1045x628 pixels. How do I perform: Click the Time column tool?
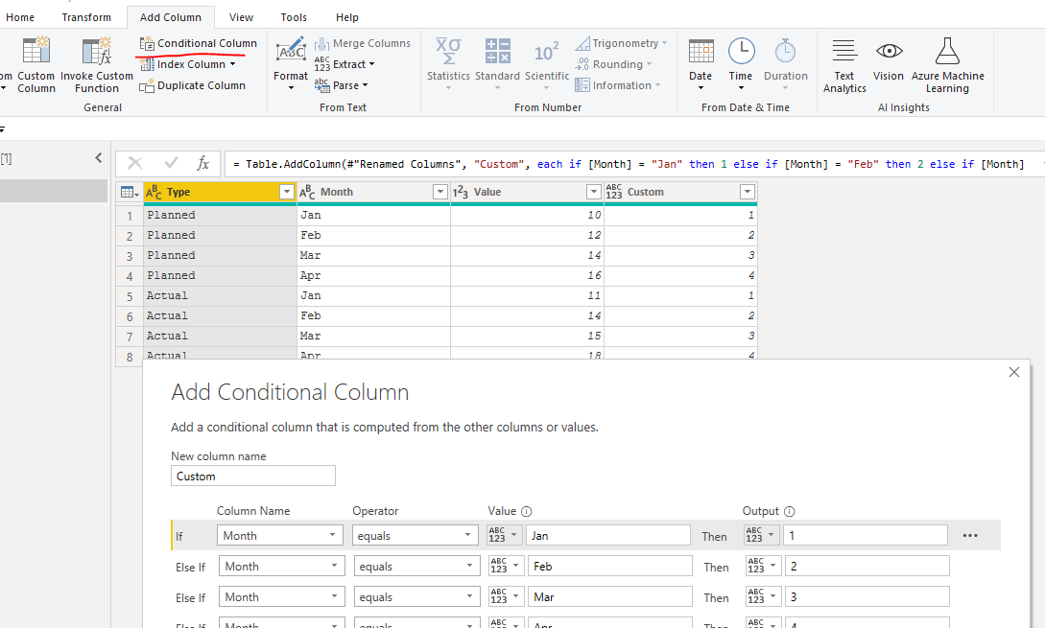[741, 64]
